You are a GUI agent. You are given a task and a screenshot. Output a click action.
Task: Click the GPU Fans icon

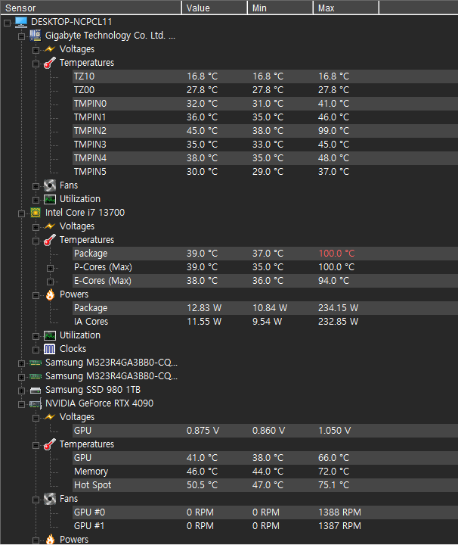click(50, 499)
